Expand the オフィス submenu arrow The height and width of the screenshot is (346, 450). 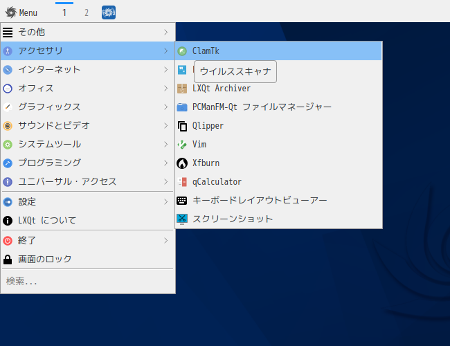pos(166,88)
